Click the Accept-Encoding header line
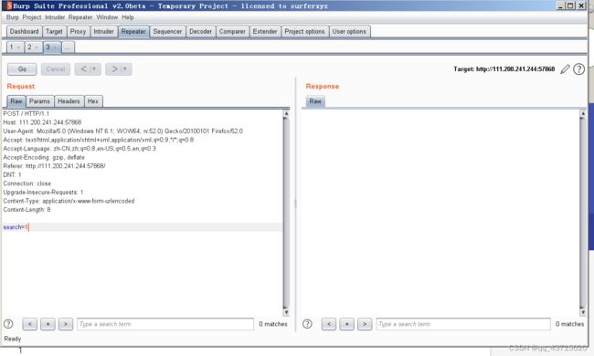Screen dimensions: 594x356 tap(44, 157)
